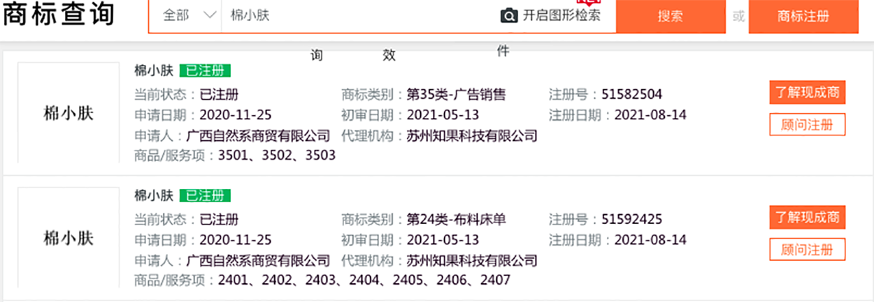
Task: Open the 棉小肤 title of the 第24类 result
Action: [154, 195]
